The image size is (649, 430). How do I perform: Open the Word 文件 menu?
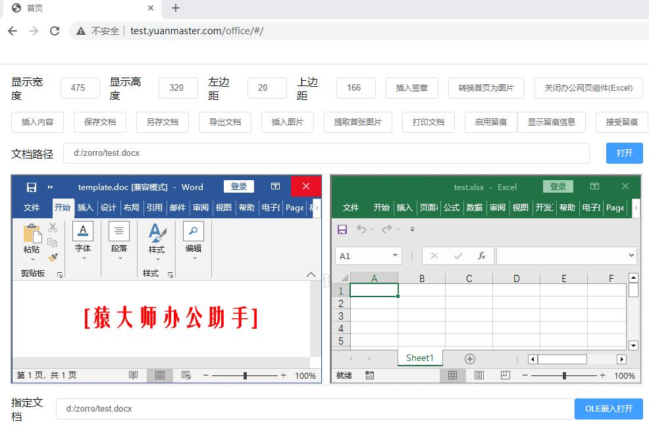[x=32, y=208]
